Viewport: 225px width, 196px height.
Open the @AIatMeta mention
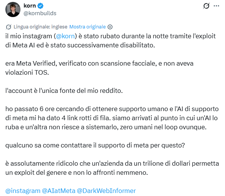(58, 191)
